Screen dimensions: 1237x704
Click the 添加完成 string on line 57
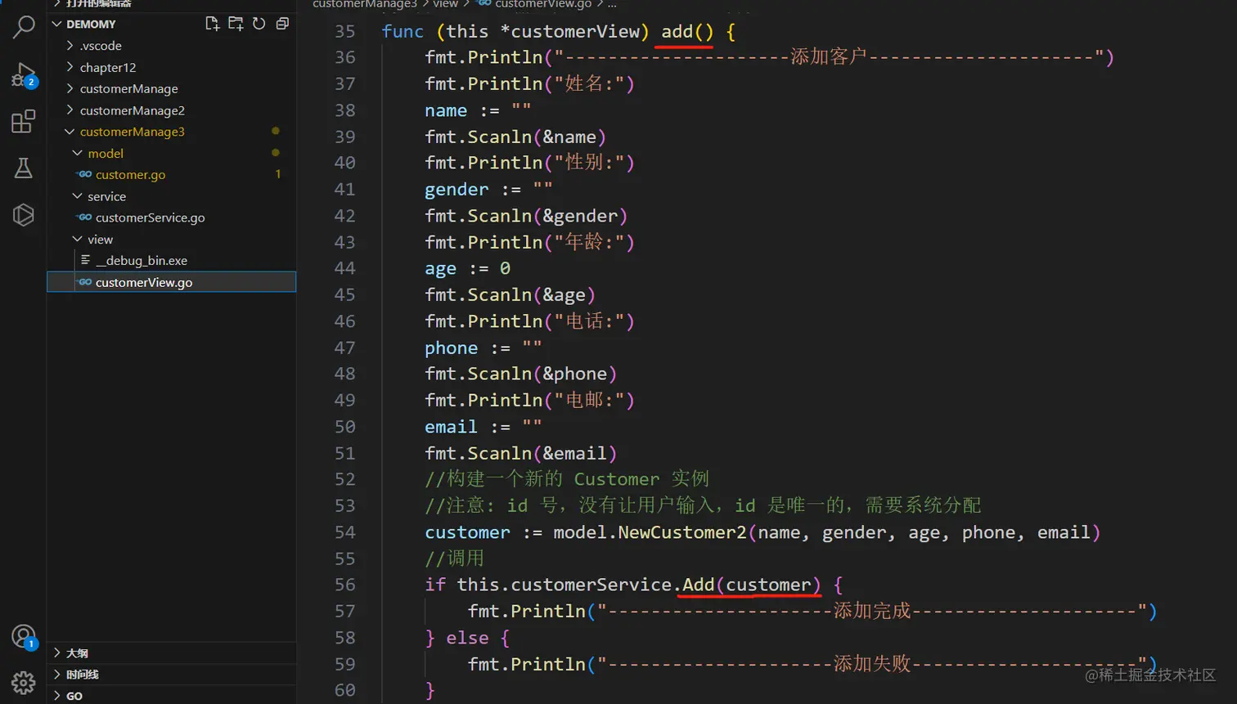pyautogui.click(x=872, y=611)
